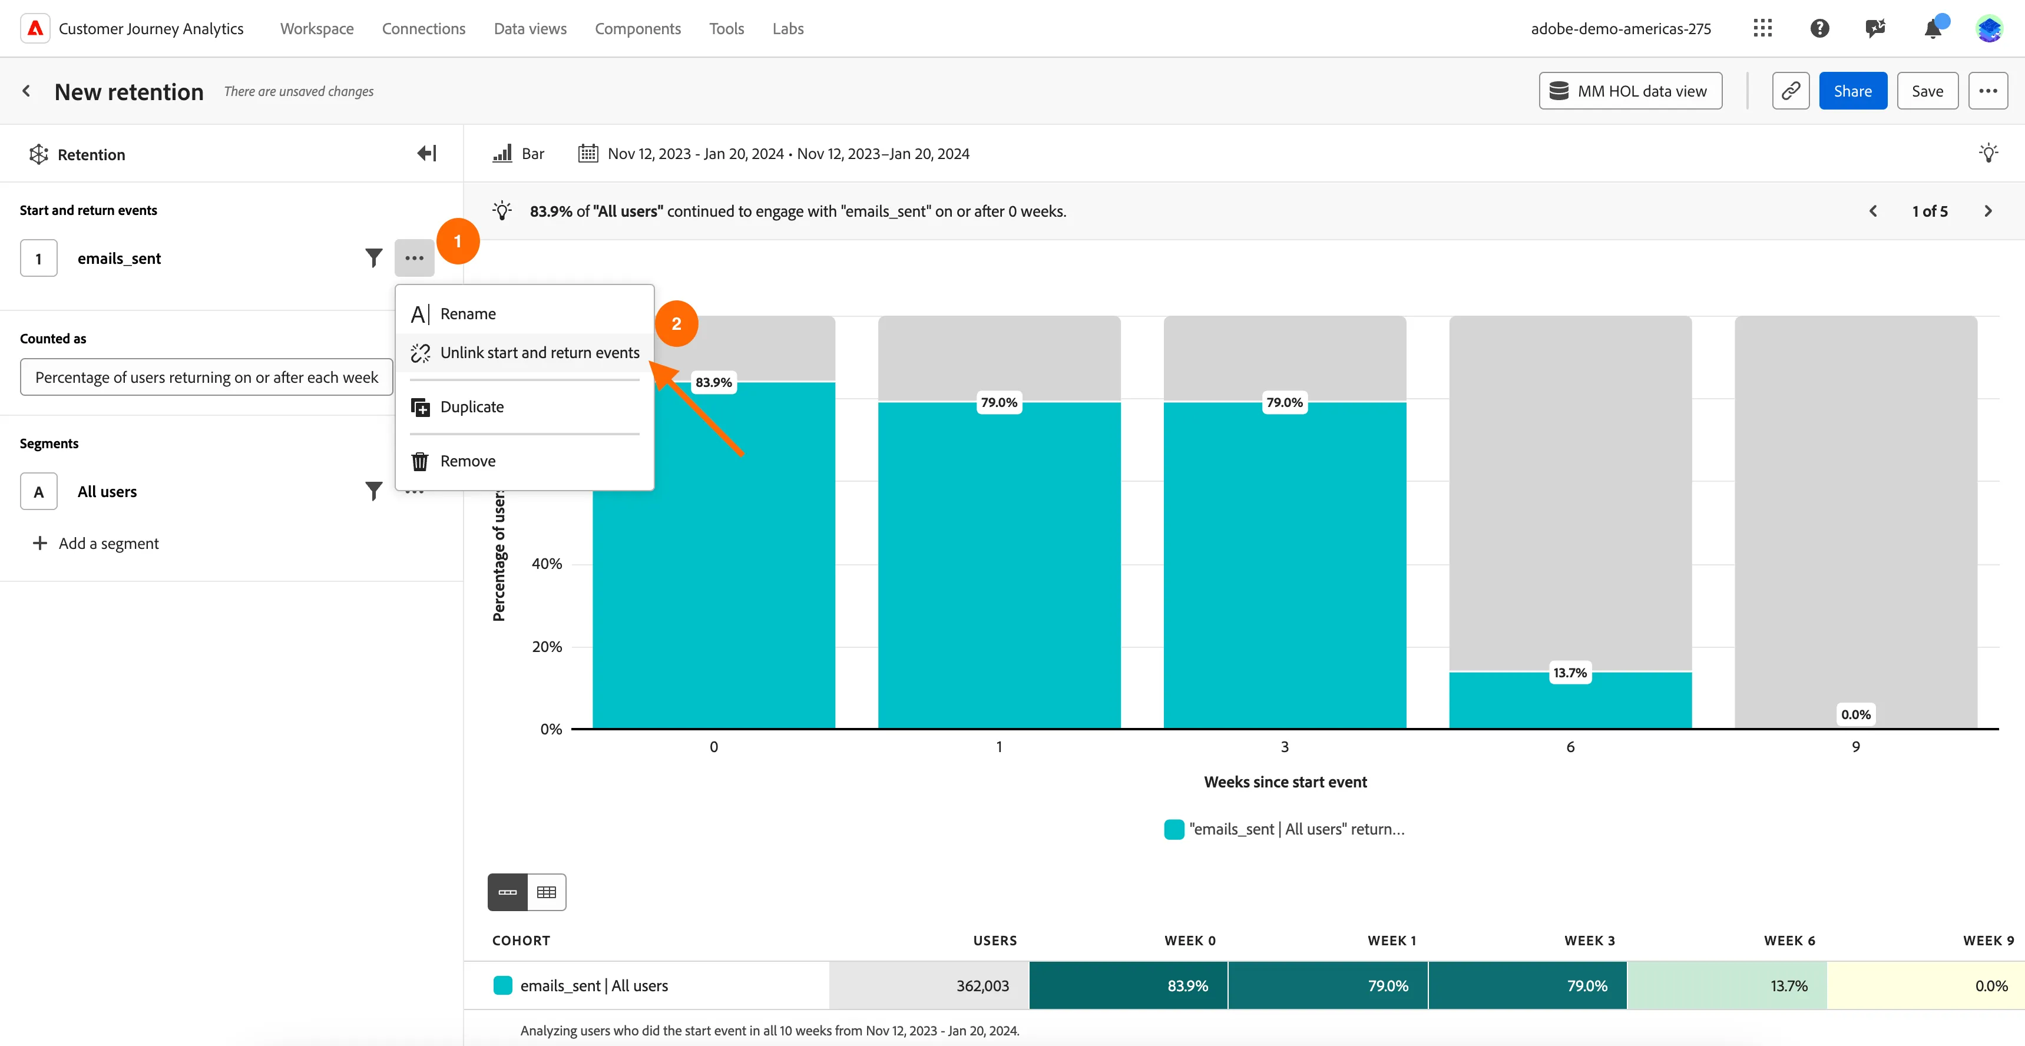Open the date range picker
The width and height of the screenshot is (2025, 1046).
[773, 153]
